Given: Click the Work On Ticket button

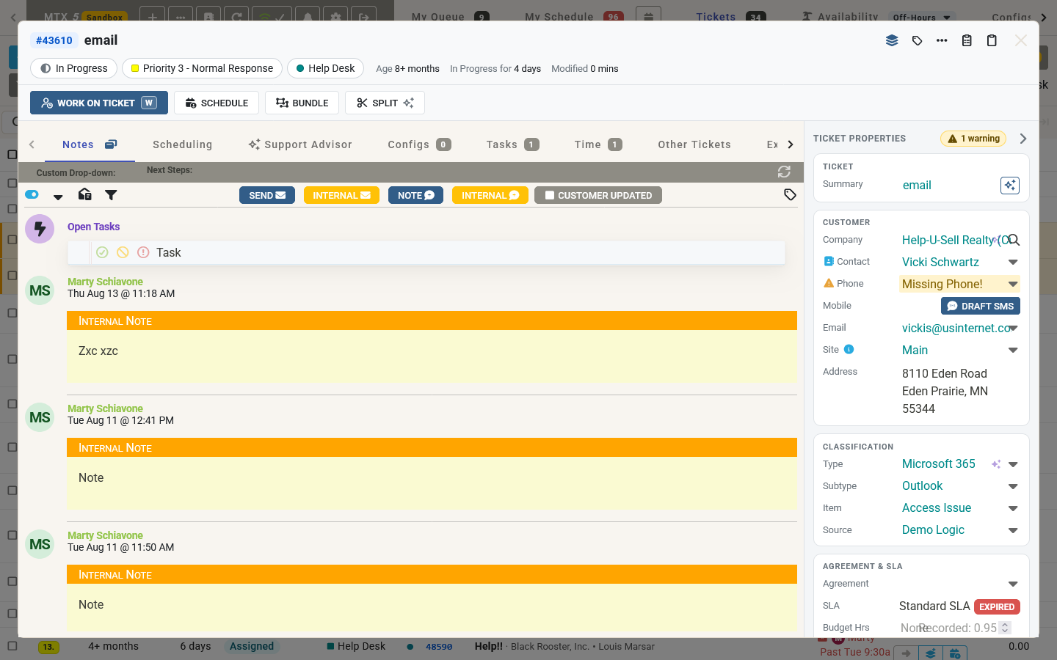Looking at the screenshot, I should (99, 103).
